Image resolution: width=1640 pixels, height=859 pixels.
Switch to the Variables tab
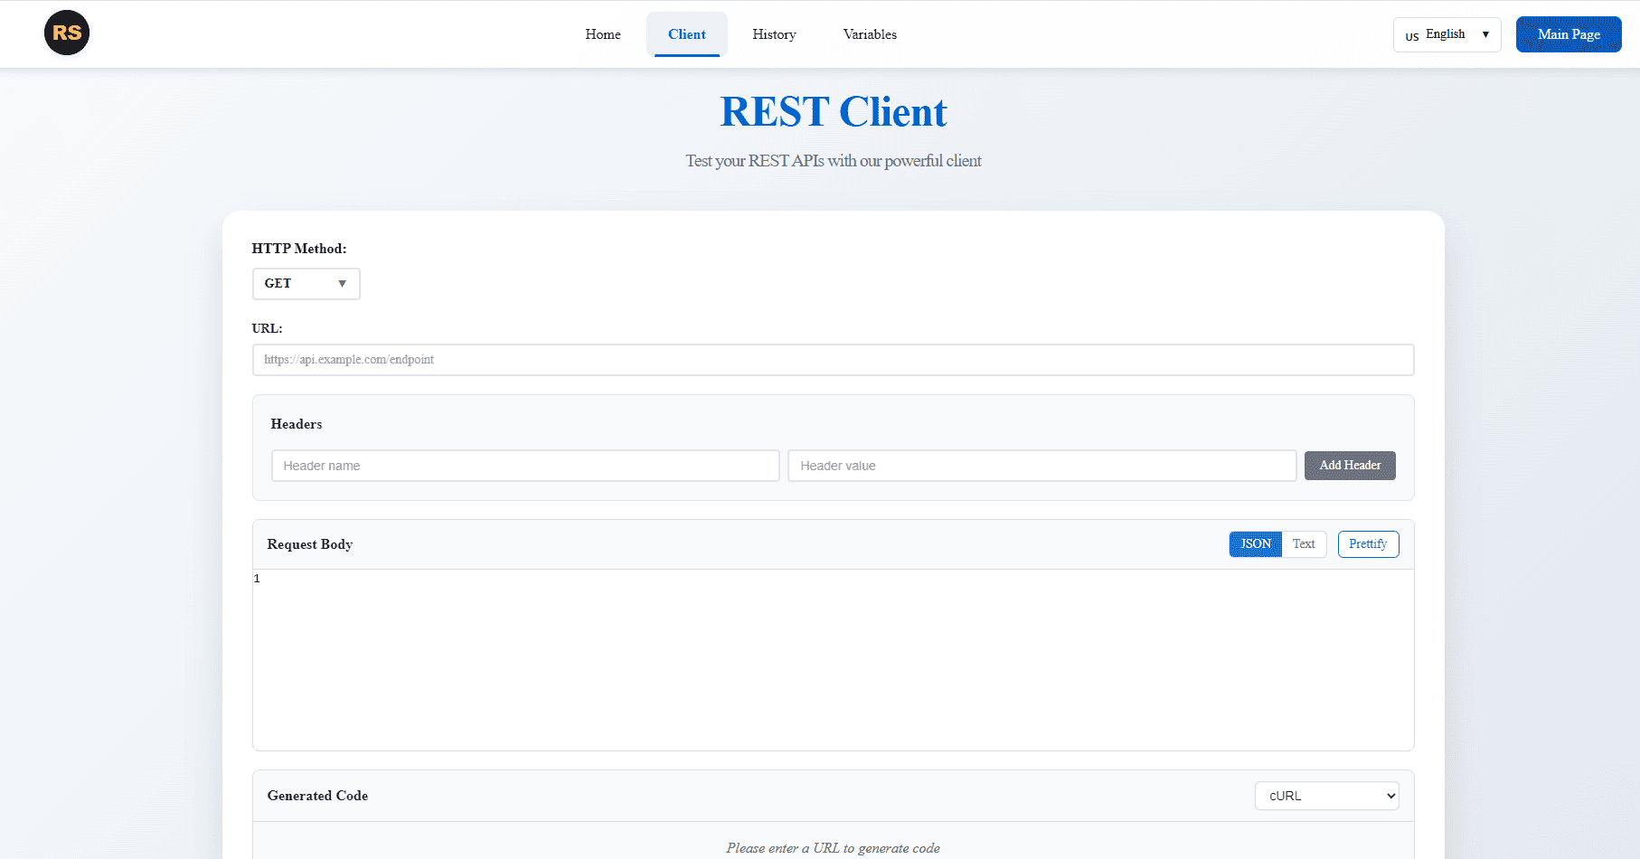pyautogui.click(x=869, y=34)
